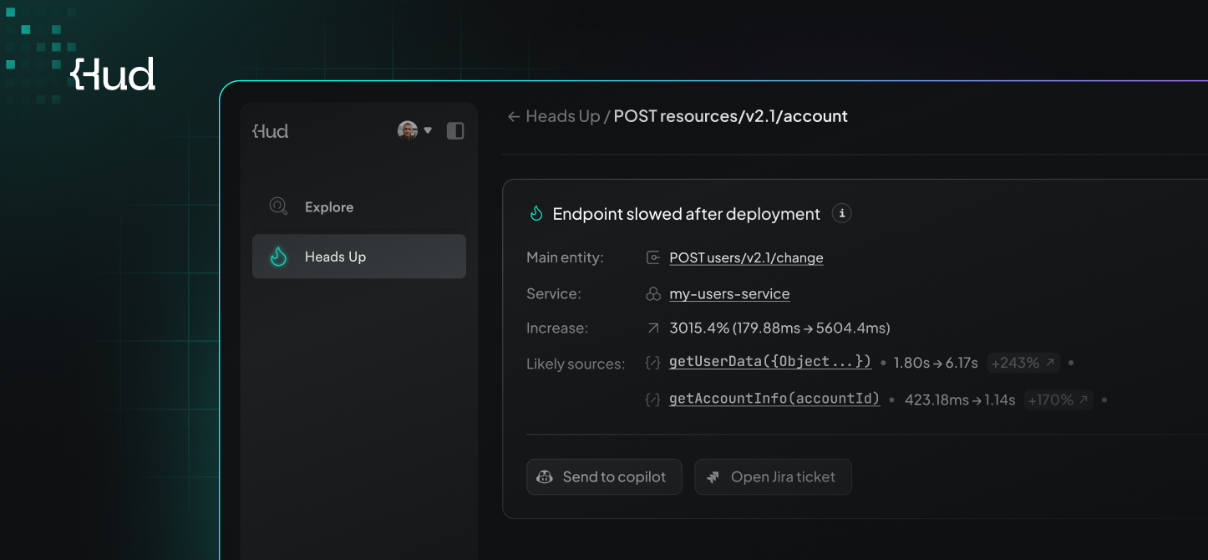Click the user avatar picture
The width and height of the screenshot is (1208, 560).
[x=408, y=130]
